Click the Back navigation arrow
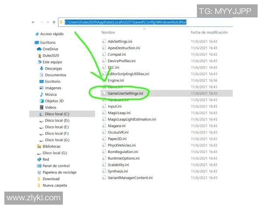The width and height of the screenshot is (262, 209). click(33, 21)
